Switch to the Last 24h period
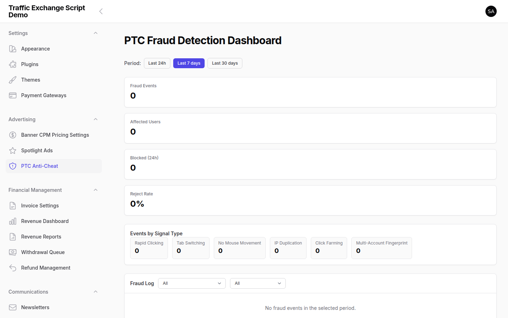The width and height of the screenshot is (508, 318). pyautogui.click(x=157, y=63)
